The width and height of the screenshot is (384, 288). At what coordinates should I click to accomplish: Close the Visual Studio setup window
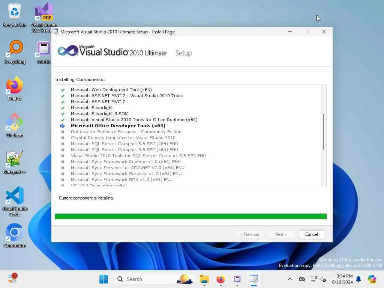[x=324, y=31]
